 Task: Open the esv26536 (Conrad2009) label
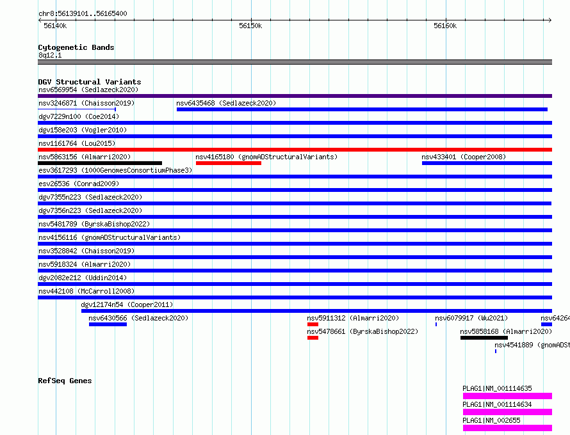(x=79, y=184)
